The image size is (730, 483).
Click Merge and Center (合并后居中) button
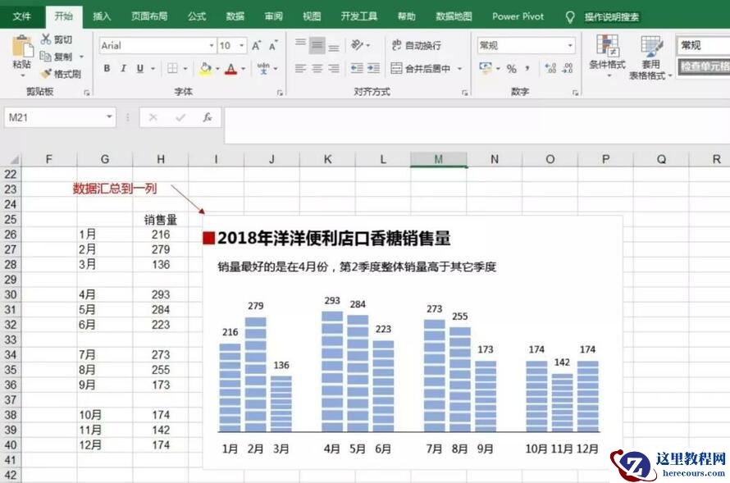(421, 69)
